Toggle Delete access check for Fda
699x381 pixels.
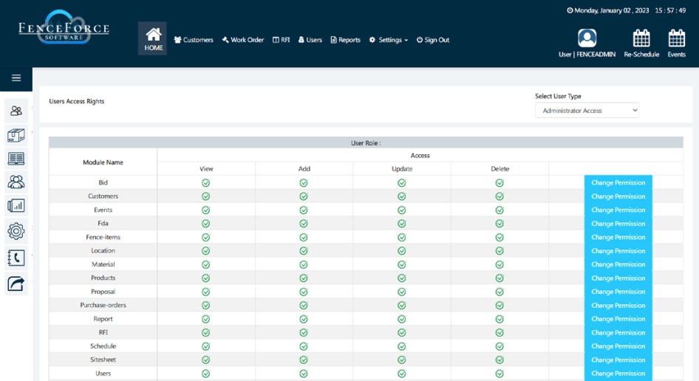click(499, 224)
